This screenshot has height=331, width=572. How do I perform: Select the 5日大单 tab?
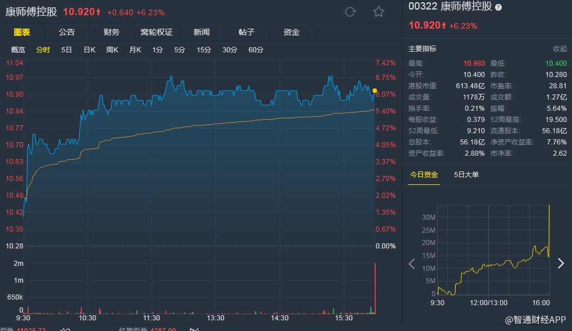(x=466, y=175)
